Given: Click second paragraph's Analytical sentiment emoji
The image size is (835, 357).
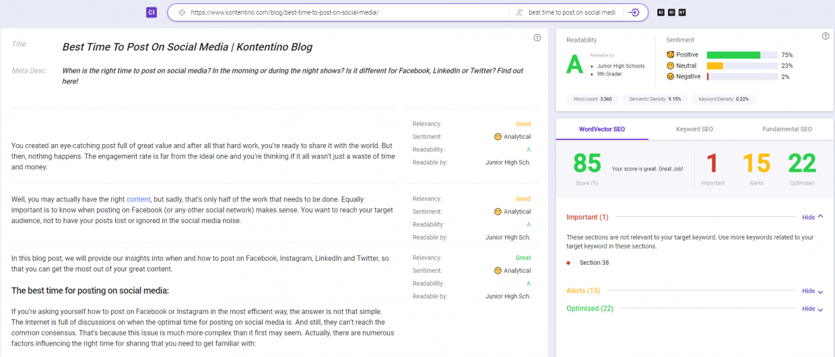Looking at the screenshot, I should (x=498, y=212).
